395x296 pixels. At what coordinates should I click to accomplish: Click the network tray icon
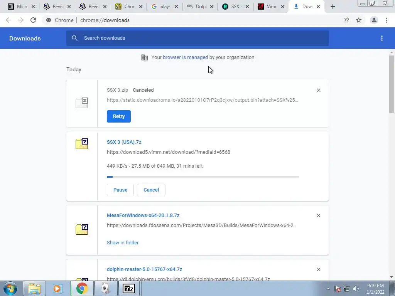pyautogui.click(x=347, y=289)
